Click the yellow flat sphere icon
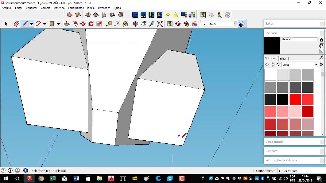The height and width of the screenshot is (183, 326). [x=168, y=15]
